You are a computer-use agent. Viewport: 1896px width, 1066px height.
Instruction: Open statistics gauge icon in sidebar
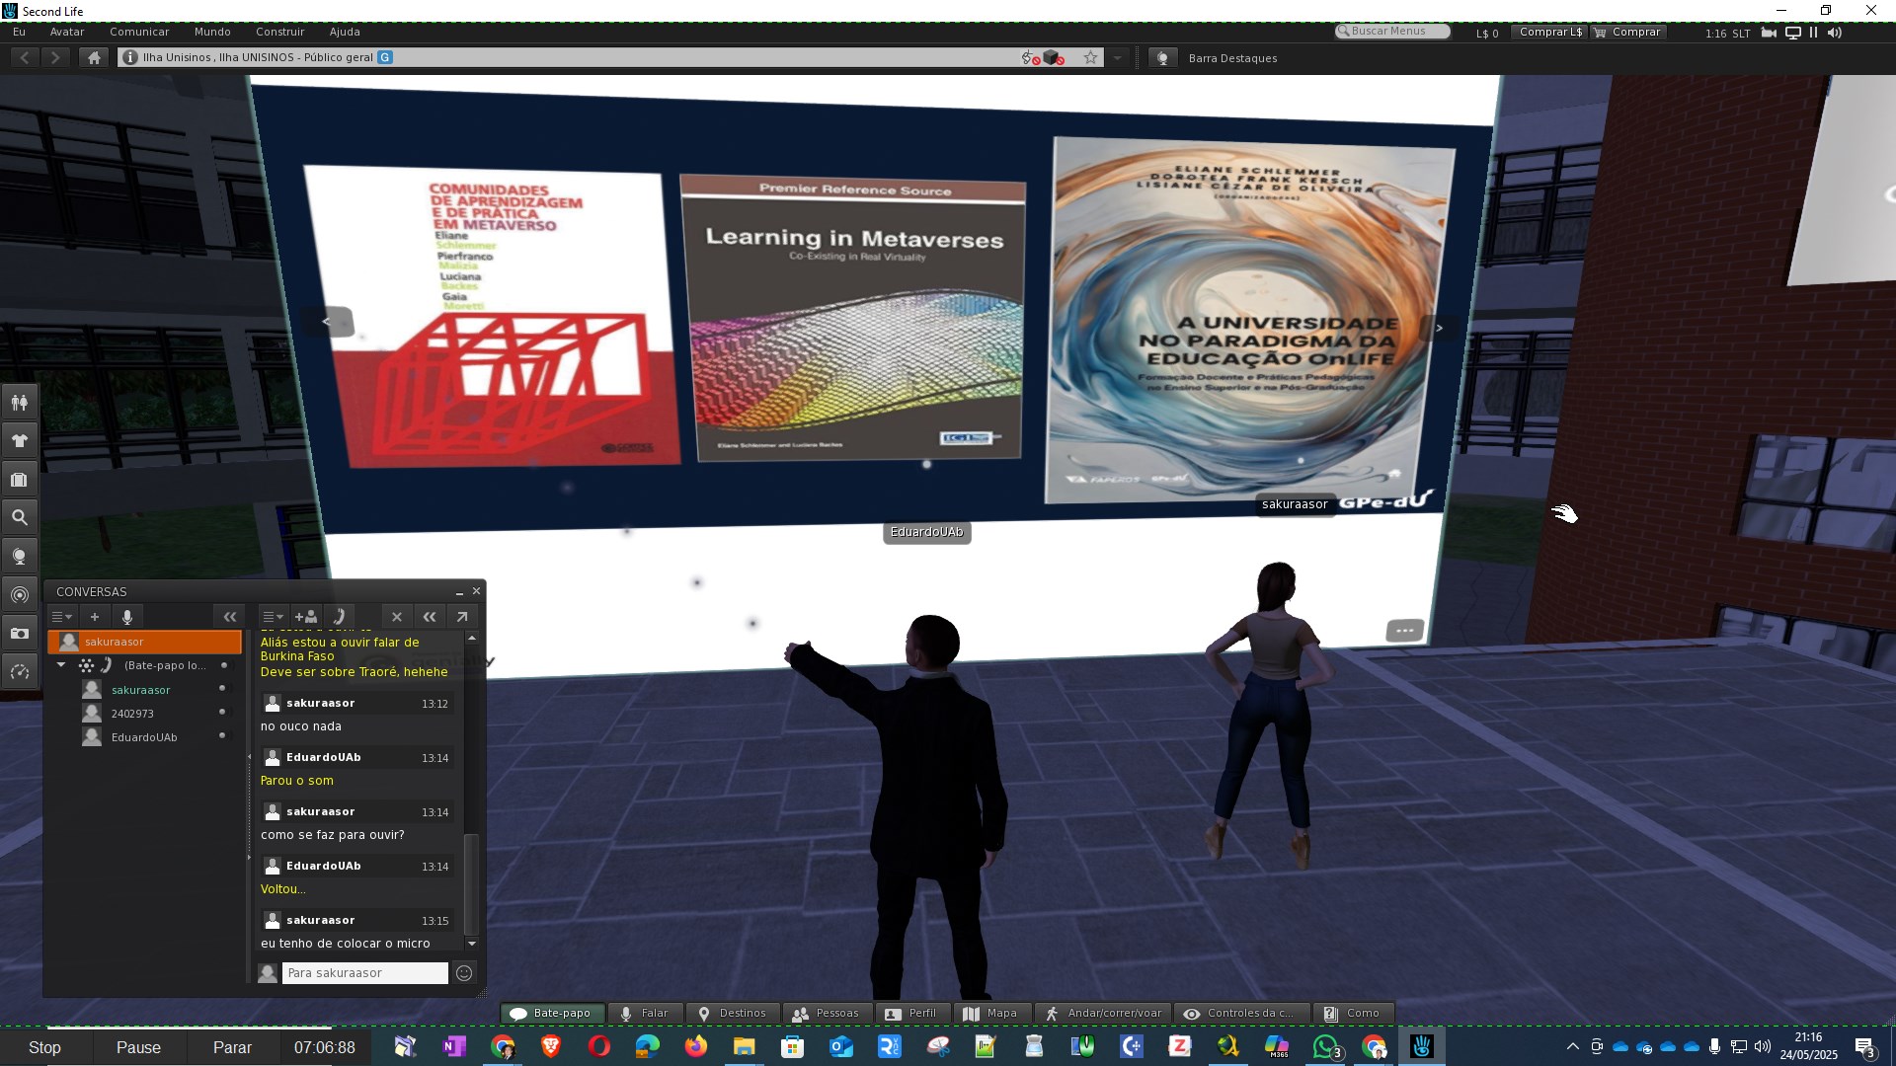20,672
